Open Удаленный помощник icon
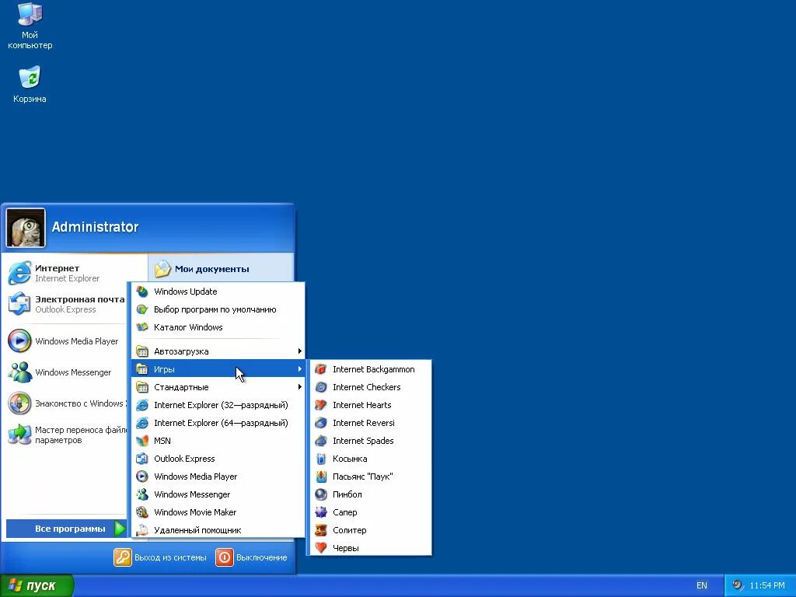This screenshot has height=597, width=796. coord(142,530)
